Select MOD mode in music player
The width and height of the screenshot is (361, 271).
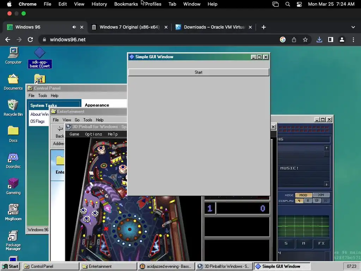pos(304,195)
